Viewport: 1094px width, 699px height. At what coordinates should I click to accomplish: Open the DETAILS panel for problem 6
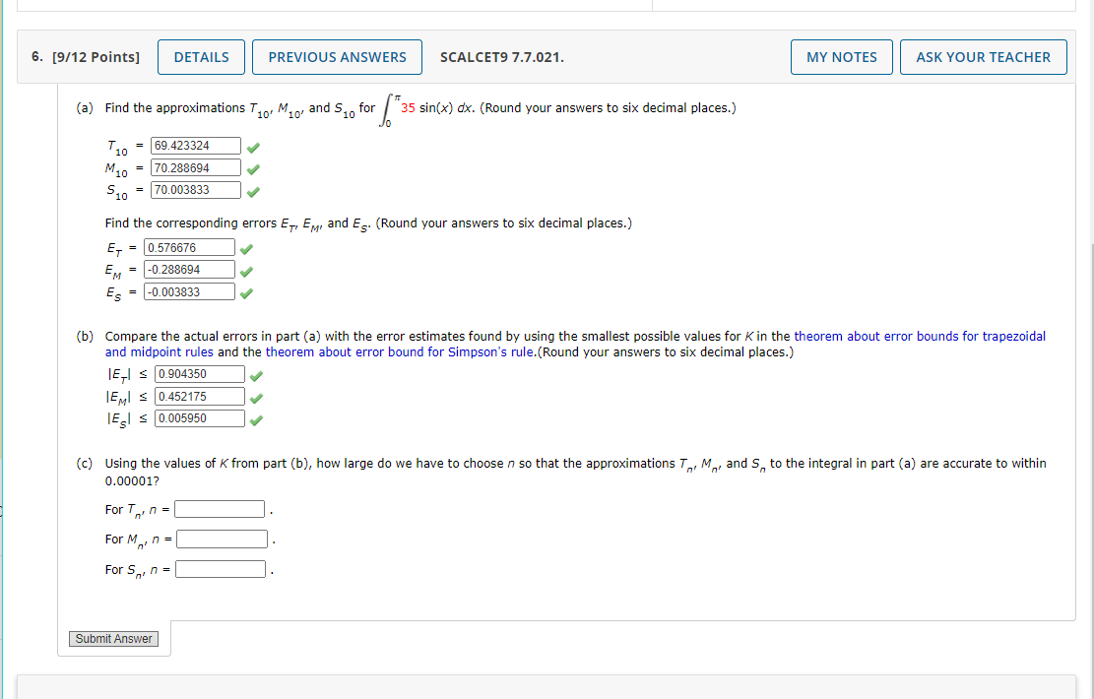click(201, 56)
